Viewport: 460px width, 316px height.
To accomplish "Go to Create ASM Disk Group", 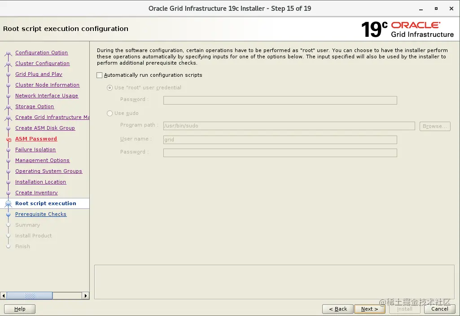I will coord(45,128).
